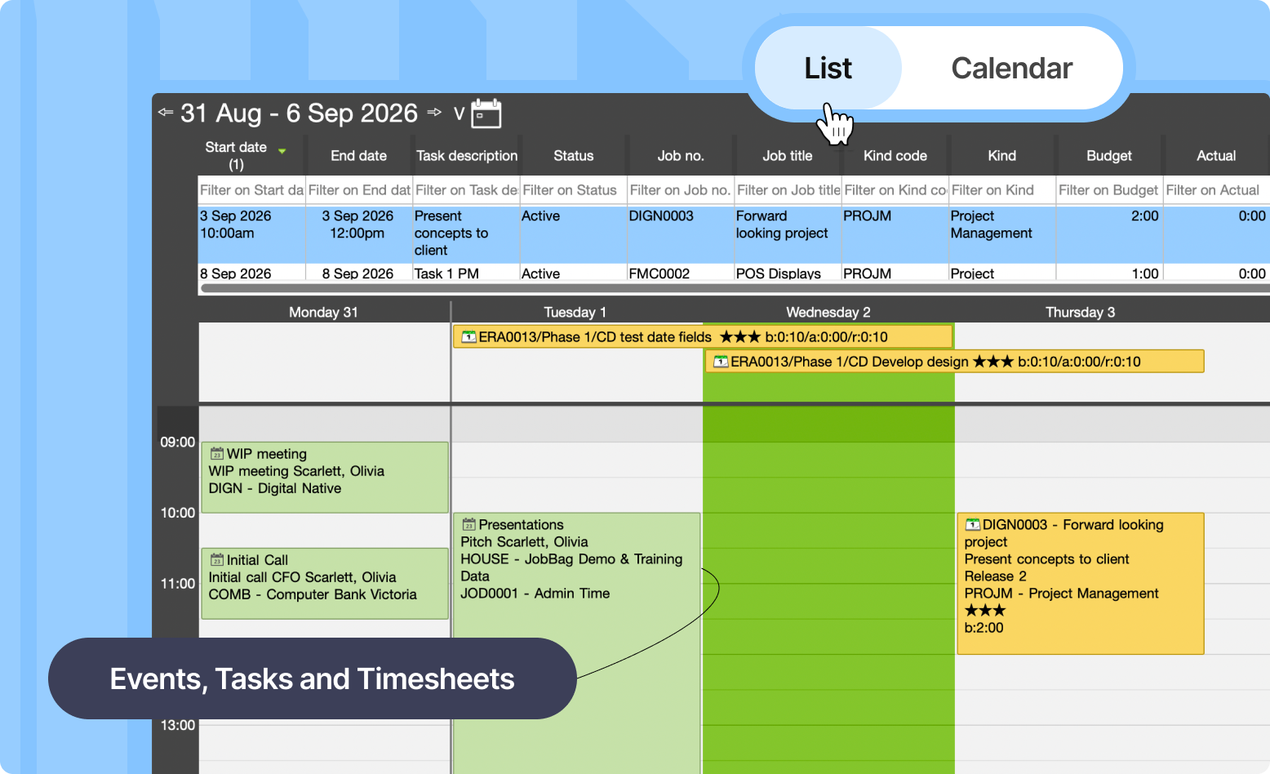Click the list's horizontal scrollbar
This screenshot has width=1270, height=774.
(735, 288)
